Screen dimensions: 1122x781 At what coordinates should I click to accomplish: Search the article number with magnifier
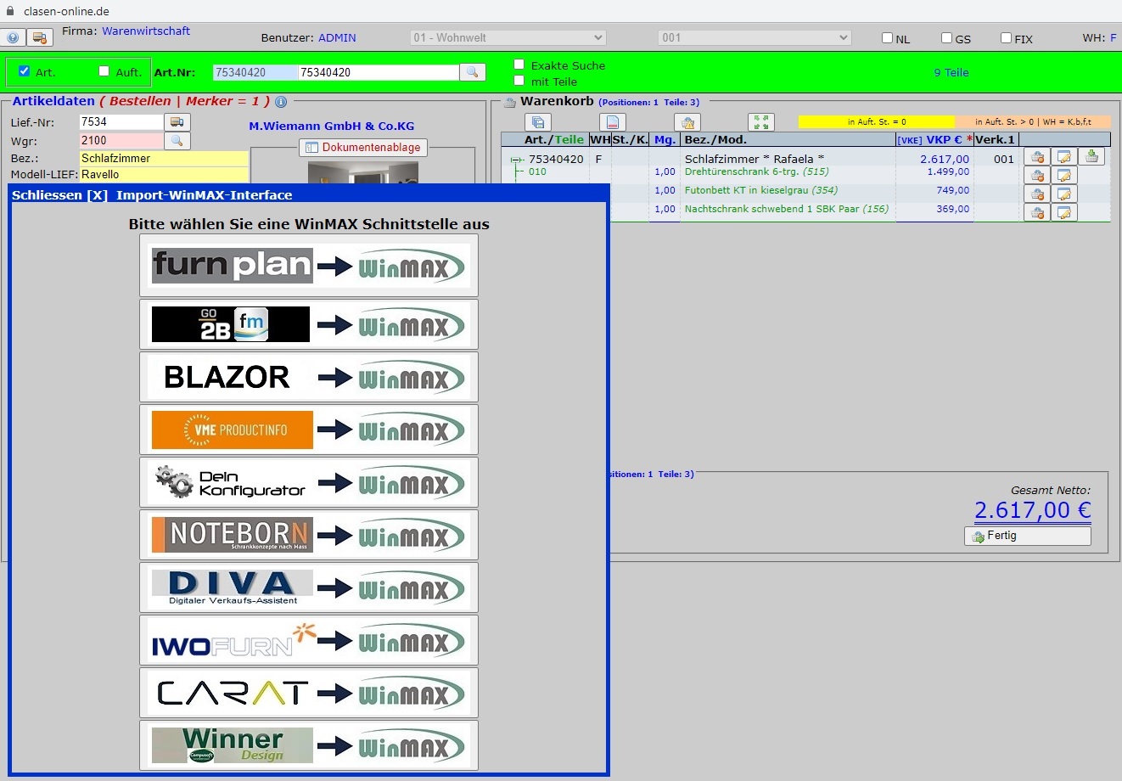(x=473, y=72)
